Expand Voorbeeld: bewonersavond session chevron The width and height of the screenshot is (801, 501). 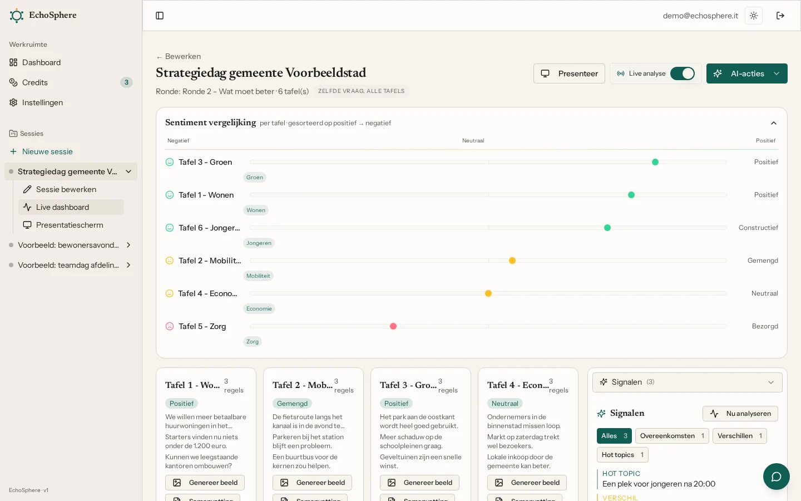pyautogui.click(x=128, y=245)
